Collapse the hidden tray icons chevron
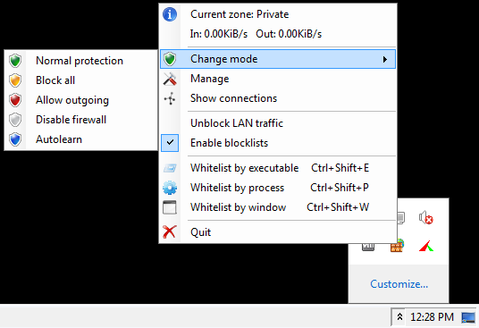This screenshot has height=328, width=479. click(x=399, y=316)
